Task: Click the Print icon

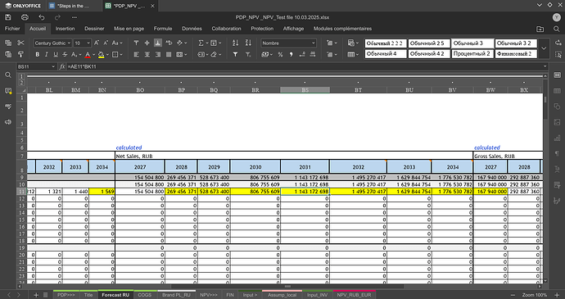Action: pos(25,17)
